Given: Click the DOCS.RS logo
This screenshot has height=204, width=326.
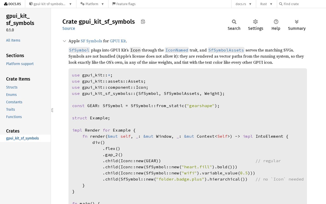Looking at the screenshot, I should 12,4.
